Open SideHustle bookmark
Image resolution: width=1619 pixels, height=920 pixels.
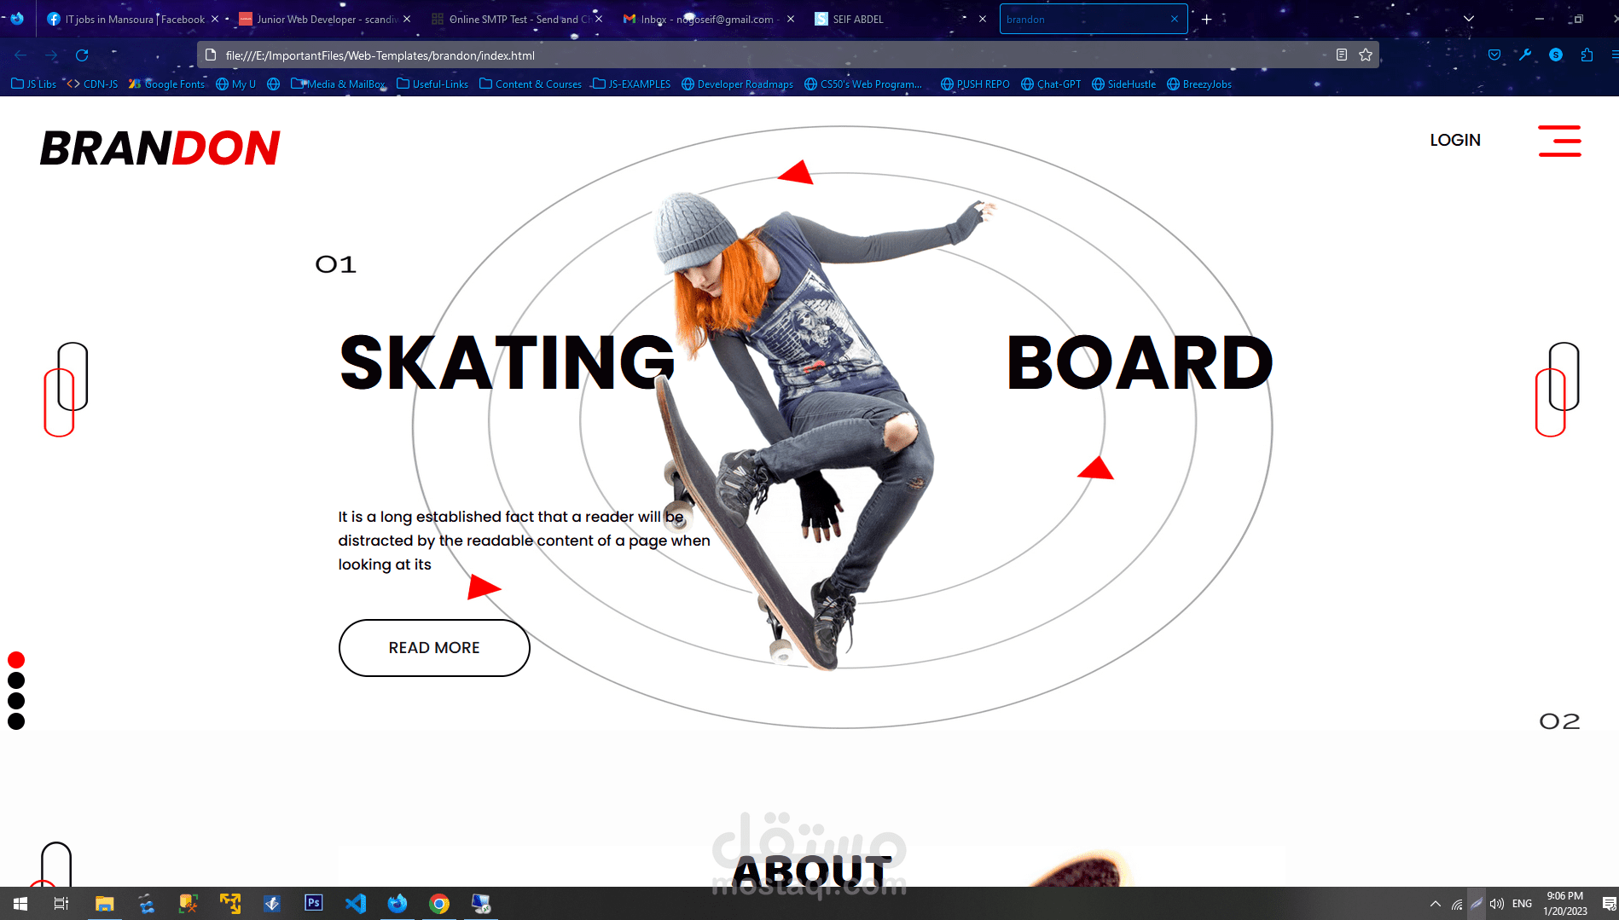[1124, 84]
